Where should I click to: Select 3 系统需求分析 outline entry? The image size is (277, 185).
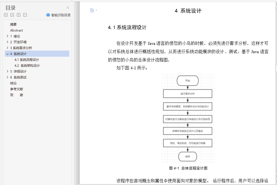click(x=21, y=48)
